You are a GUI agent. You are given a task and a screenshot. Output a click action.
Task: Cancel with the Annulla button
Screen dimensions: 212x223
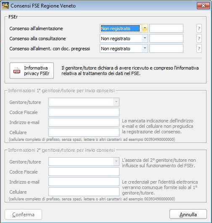click(x=188, y=214)
